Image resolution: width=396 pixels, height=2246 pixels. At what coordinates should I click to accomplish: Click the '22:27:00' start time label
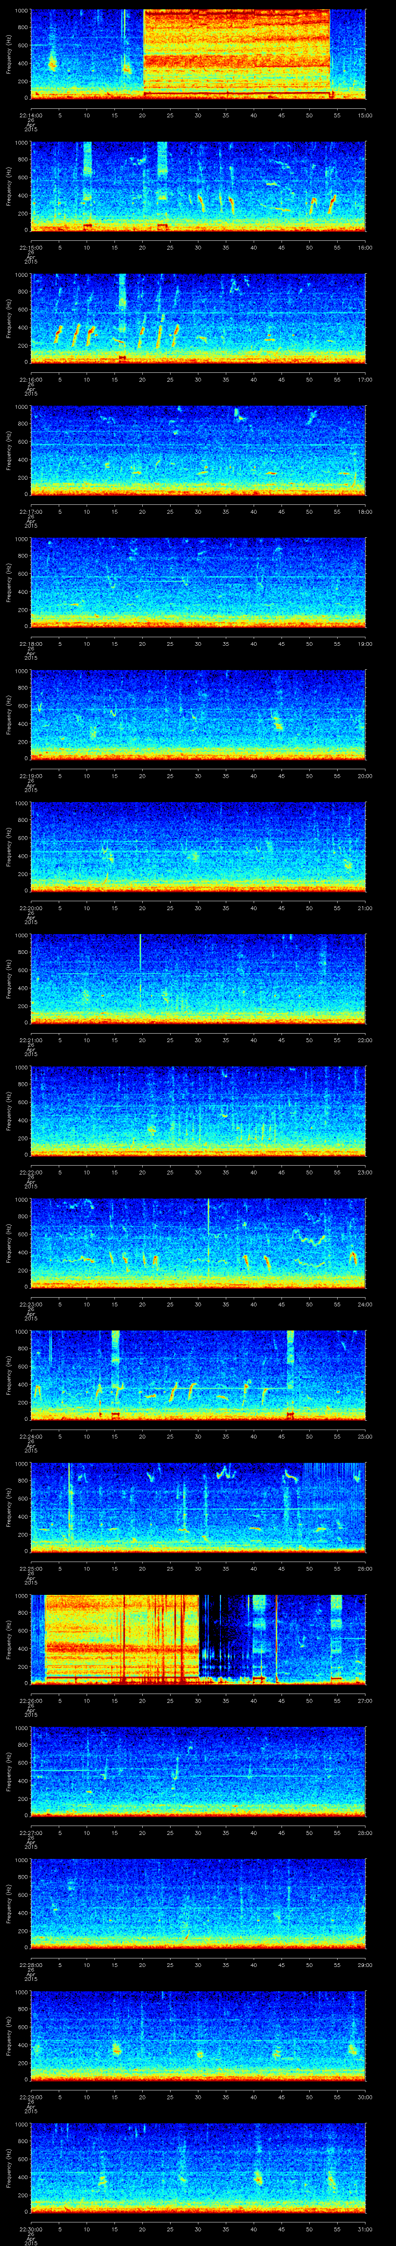[31, 1832]
